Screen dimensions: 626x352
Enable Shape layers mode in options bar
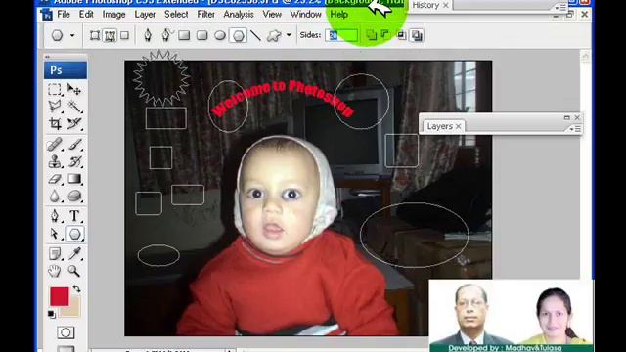click(95, 35)
